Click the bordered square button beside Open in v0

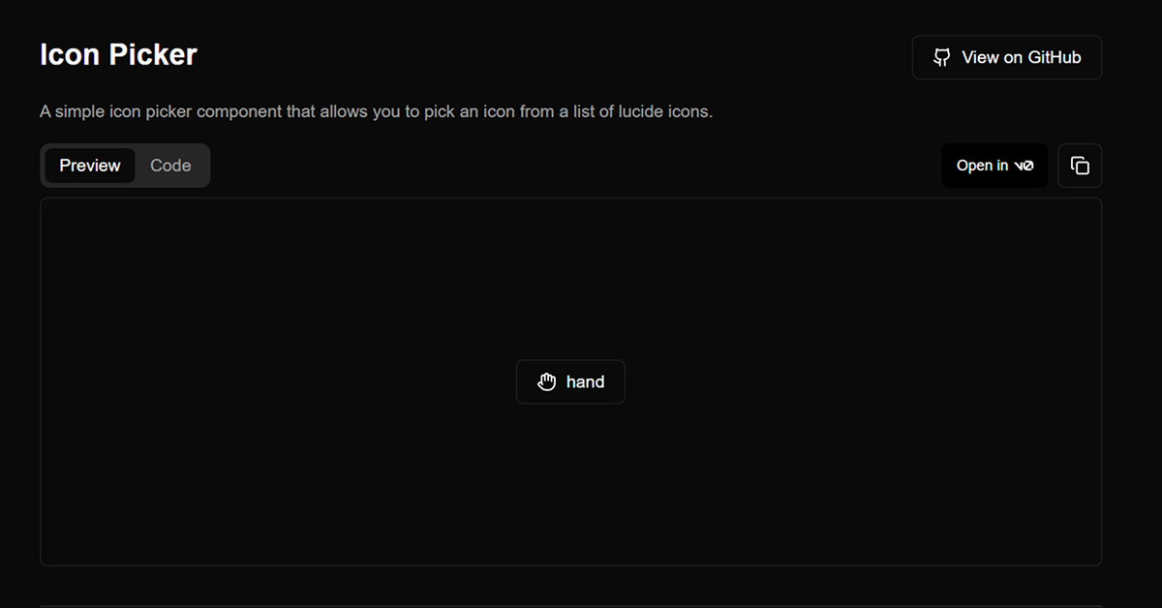(x=1080, y=166)
